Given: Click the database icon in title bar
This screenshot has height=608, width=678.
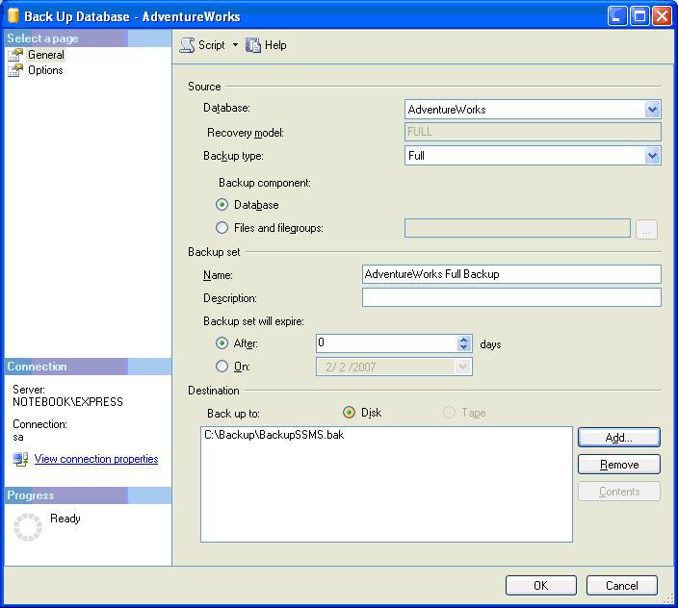Looking at the screenshot, I should [13, 16].
